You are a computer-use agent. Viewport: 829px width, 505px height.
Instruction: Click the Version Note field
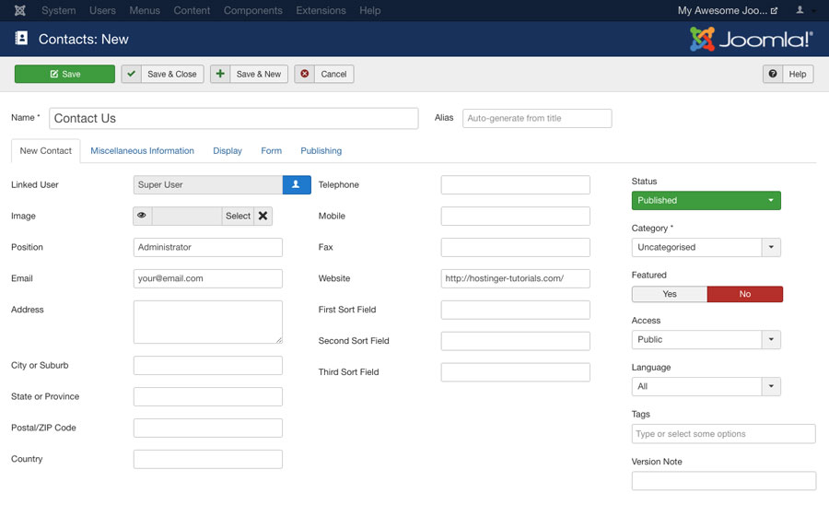pyautogui.click(x=723, y=481)
